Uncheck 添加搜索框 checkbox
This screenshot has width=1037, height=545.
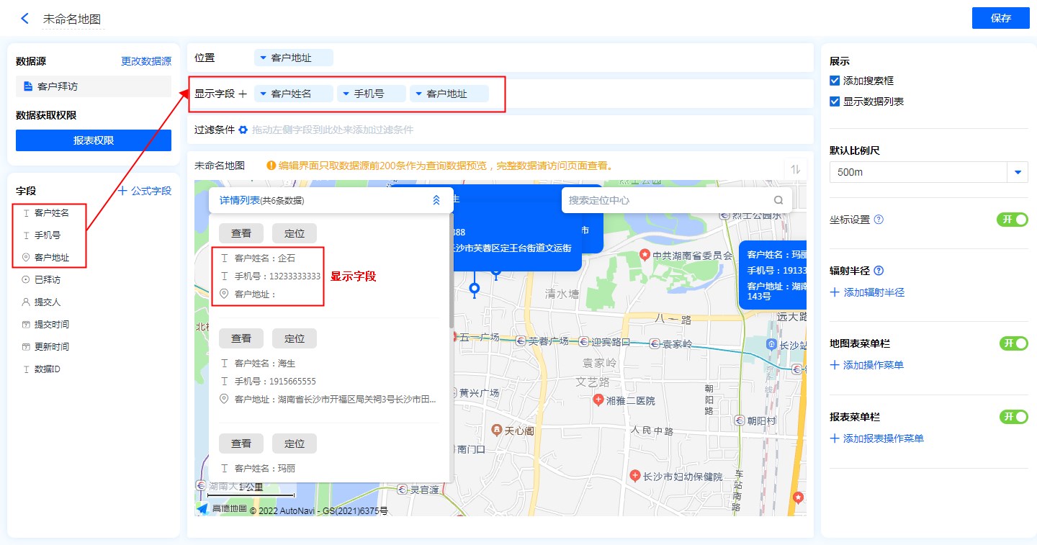tap(835, 81)
